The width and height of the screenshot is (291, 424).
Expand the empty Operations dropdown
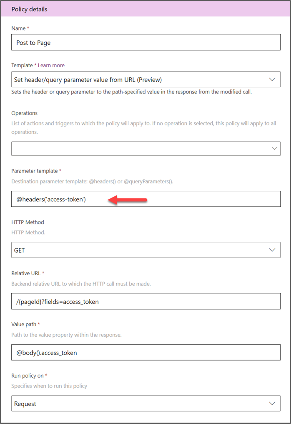pyautogui.click(x=146, y=148)
